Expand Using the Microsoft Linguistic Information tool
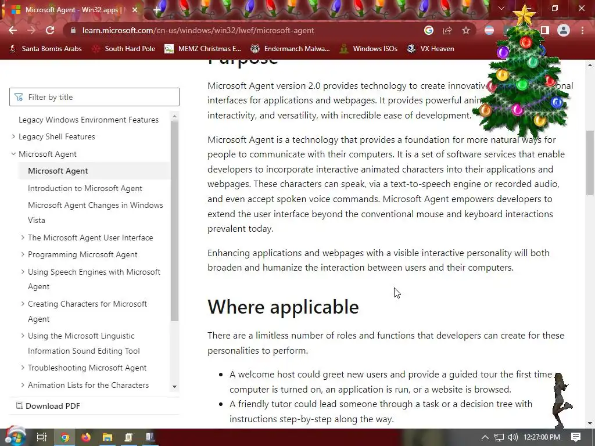The height and width of the screenshot is (446, 595). point(23,336)
